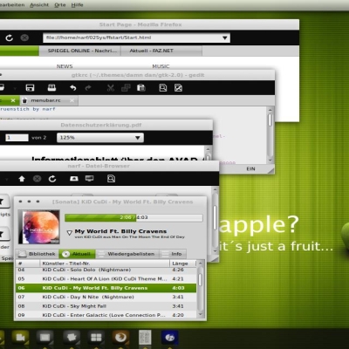Select track 05 Heart Of A Lion

(x=106, y=279)
